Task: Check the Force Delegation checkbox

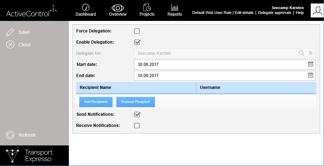Action: pos(137,31)
